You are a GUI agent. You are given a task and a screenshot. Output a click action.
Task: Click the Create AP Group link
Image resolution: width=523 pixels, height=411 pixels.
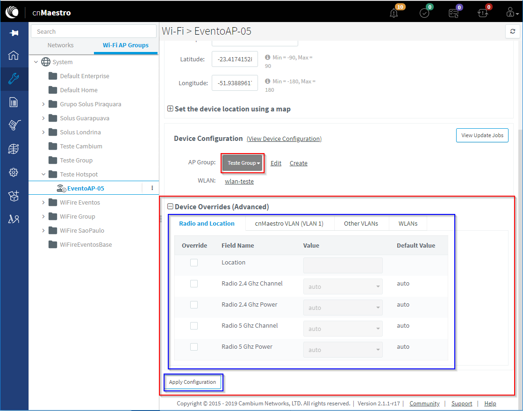pos(299,163)
